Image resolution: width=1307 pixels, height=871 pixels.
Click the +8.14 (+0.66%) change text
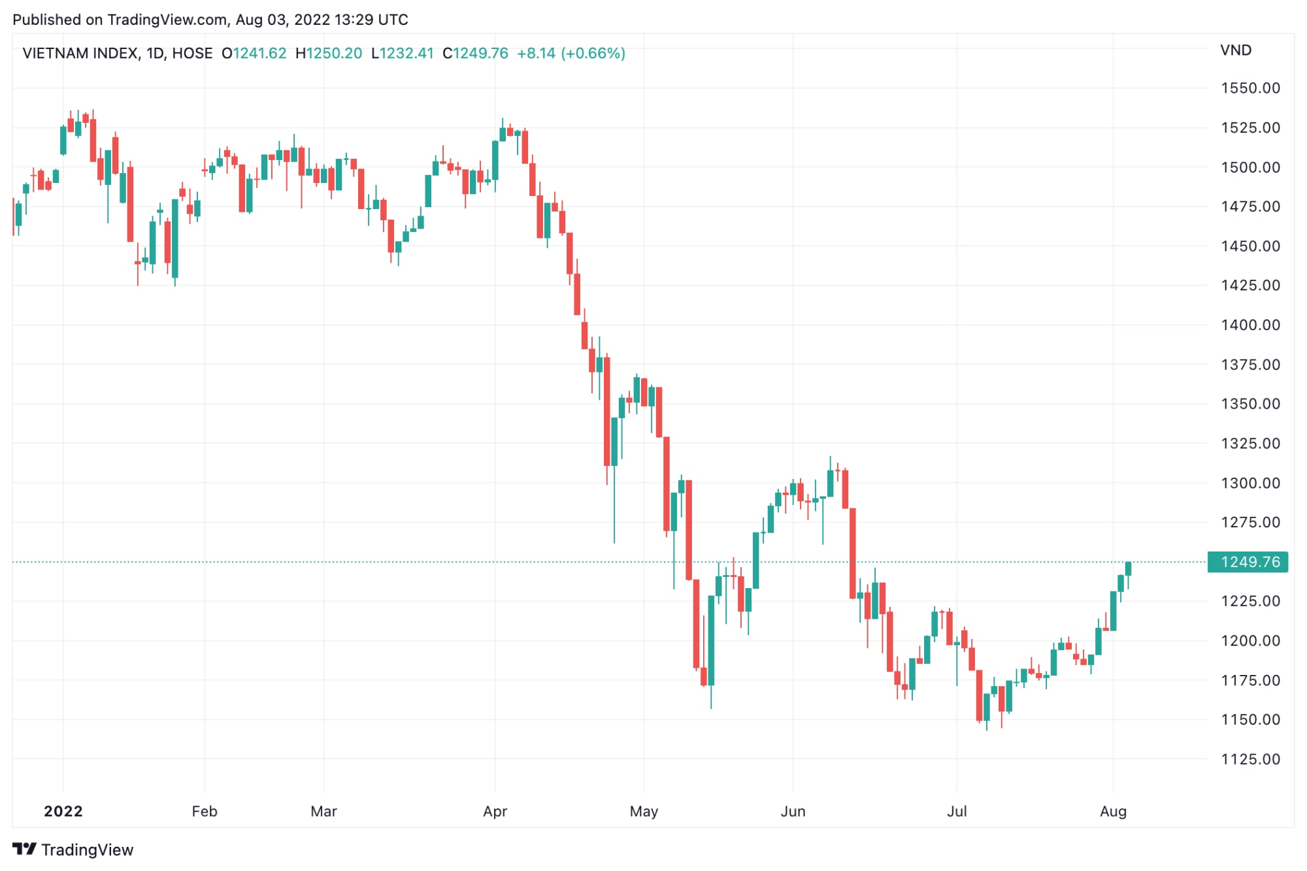pos(571,54)
